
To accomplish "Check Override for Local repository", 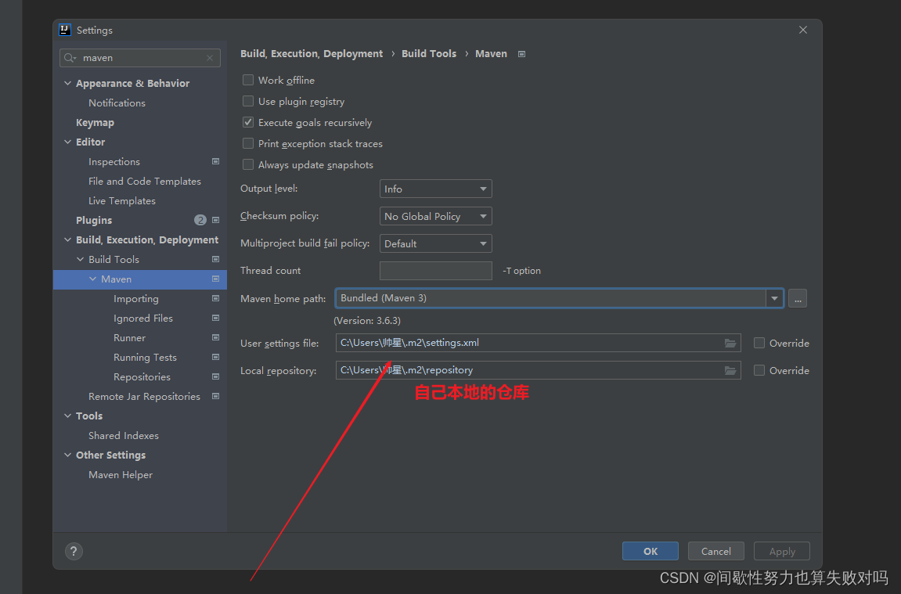I will 759,370.
